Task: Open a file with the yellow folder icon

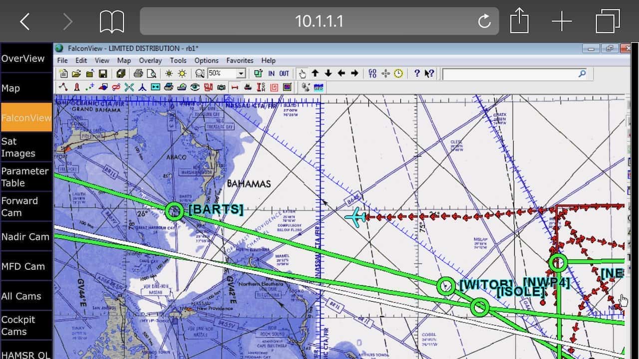Action: pyautogui.click(x=76, y=73)
